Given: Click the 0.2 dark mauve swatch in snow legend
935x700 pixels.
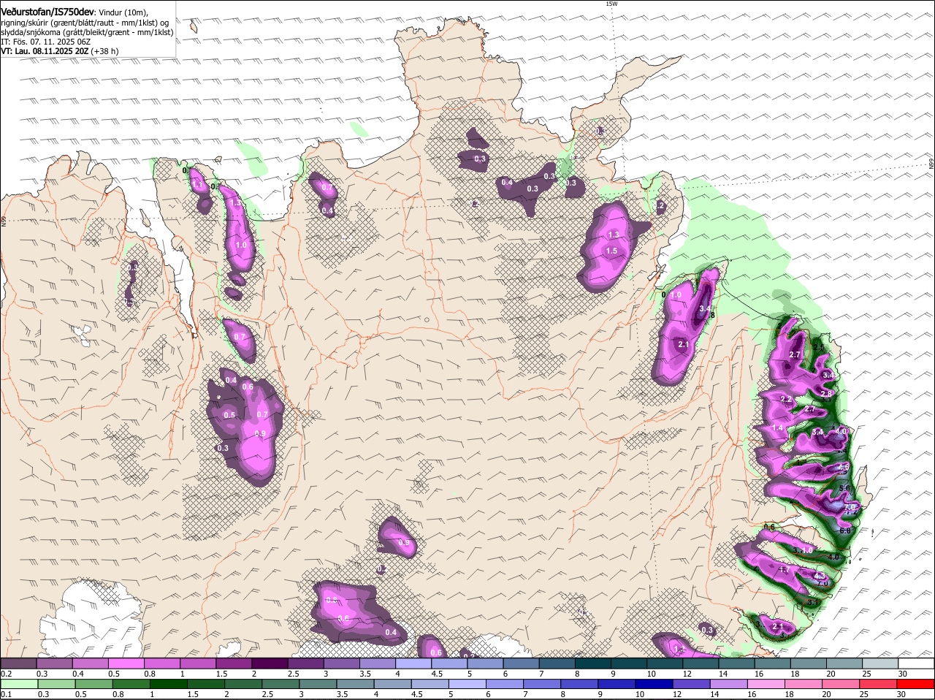Looking at the screenshot, I should click(18, 663).
